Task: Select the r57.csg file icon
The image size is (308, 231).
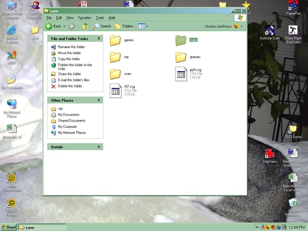Action: tap(115, 90)
